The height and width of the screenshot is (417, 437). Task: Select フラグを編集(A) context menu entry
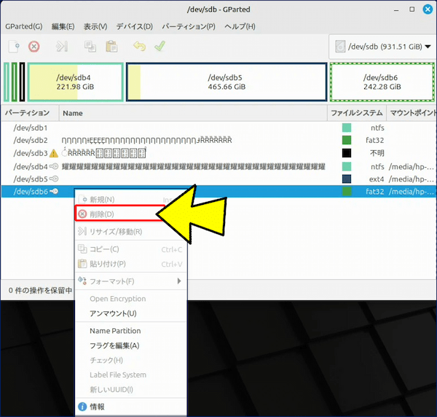(x=114, y=346)
